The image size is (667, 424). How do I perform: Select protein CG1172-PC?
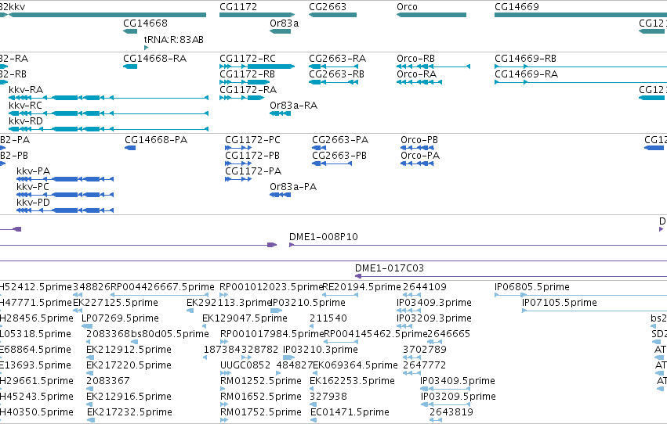[x=252, y=140]
